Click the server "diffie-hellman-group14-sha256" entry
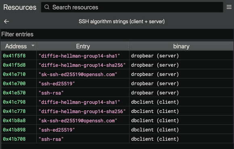This screenshot has height=149, width=234. (x=82, y=65)
